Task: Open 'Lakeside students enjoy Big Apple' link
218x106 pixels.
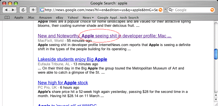Action: (x=72, y=59)
